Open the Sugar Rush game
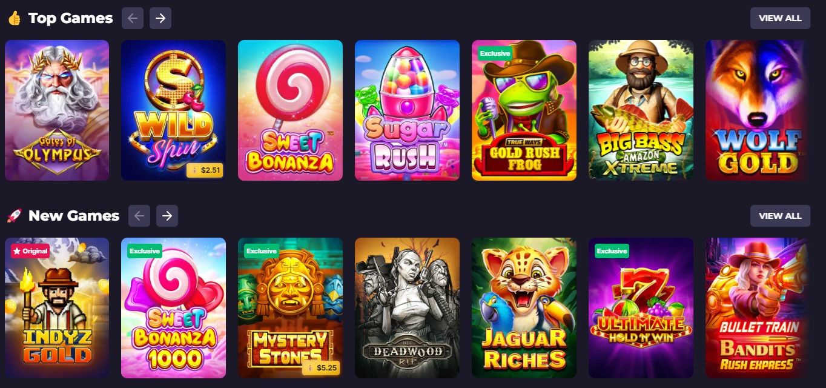Viewport: 826px width, 388px height. coord(407,110)
